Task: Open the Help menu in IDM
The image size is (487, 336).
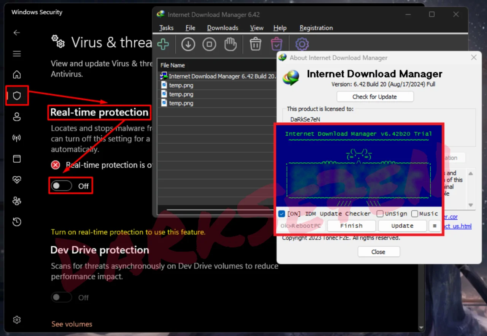Action: coord(280,28)
